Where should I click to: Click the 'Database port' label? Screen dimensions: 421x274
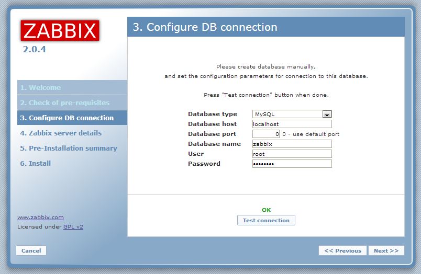212,134
